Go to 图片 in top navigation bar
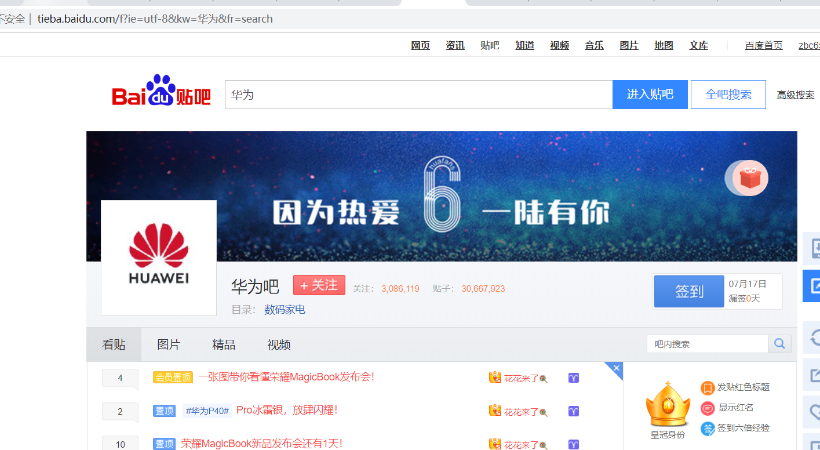Screen dimensions: 820x450 (629, 45)
